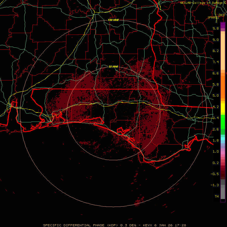This screenshot has height=227, width=227.
Task: Click the 8.2 value on the color scale
Action: pyautogui.click(x=216, y=51)
